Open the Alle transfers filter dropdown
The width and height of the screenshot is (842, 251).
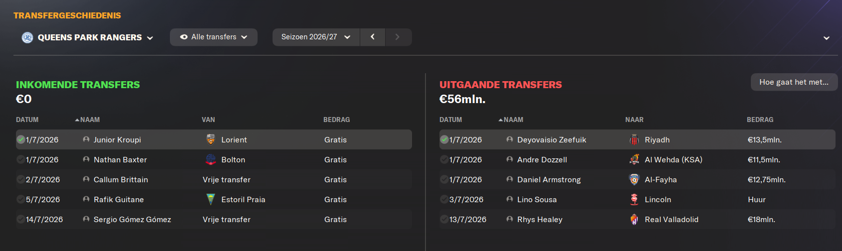click(x=214, y=37)
